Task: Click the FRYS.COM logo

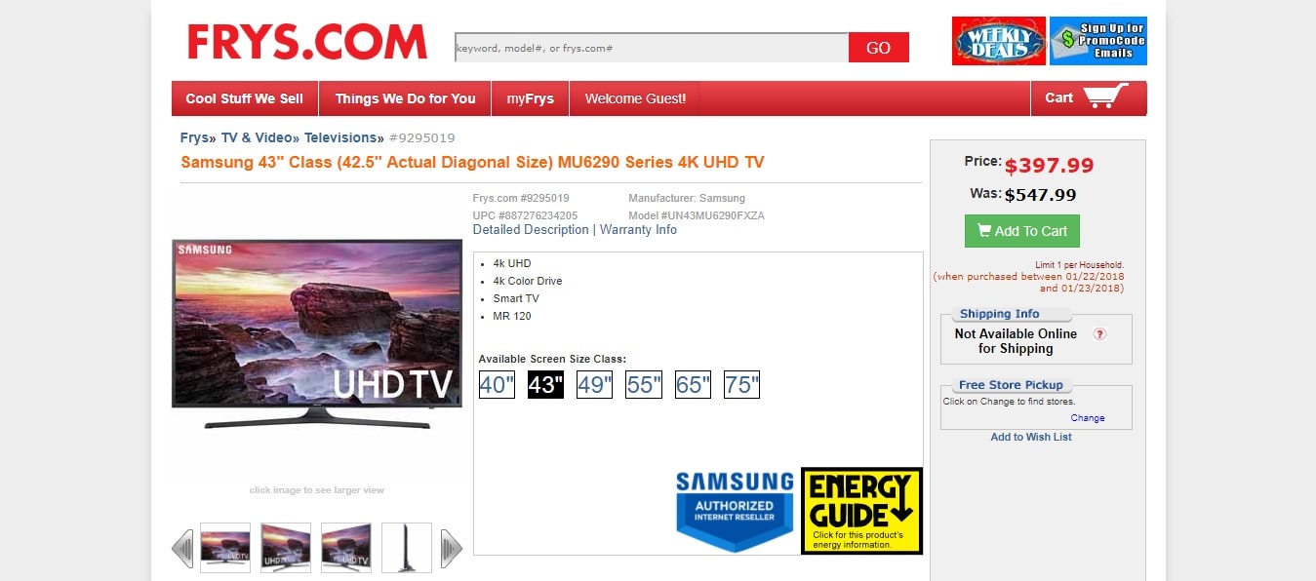Action: (x=307, y=42)
